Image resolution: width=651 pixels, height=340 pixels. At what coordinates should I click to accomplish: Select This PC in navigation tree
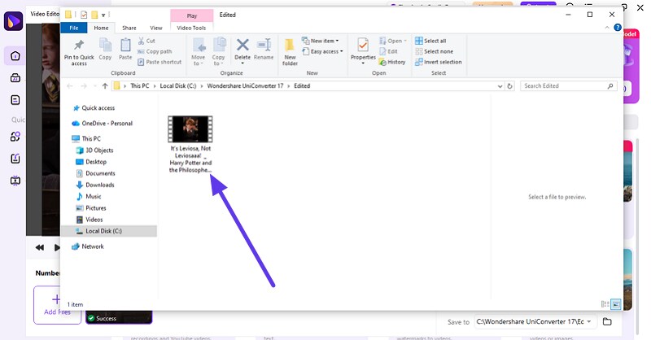pos(86,138)
